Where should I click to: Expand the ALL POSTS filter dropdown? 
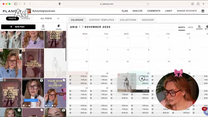[x=50, y=19]
